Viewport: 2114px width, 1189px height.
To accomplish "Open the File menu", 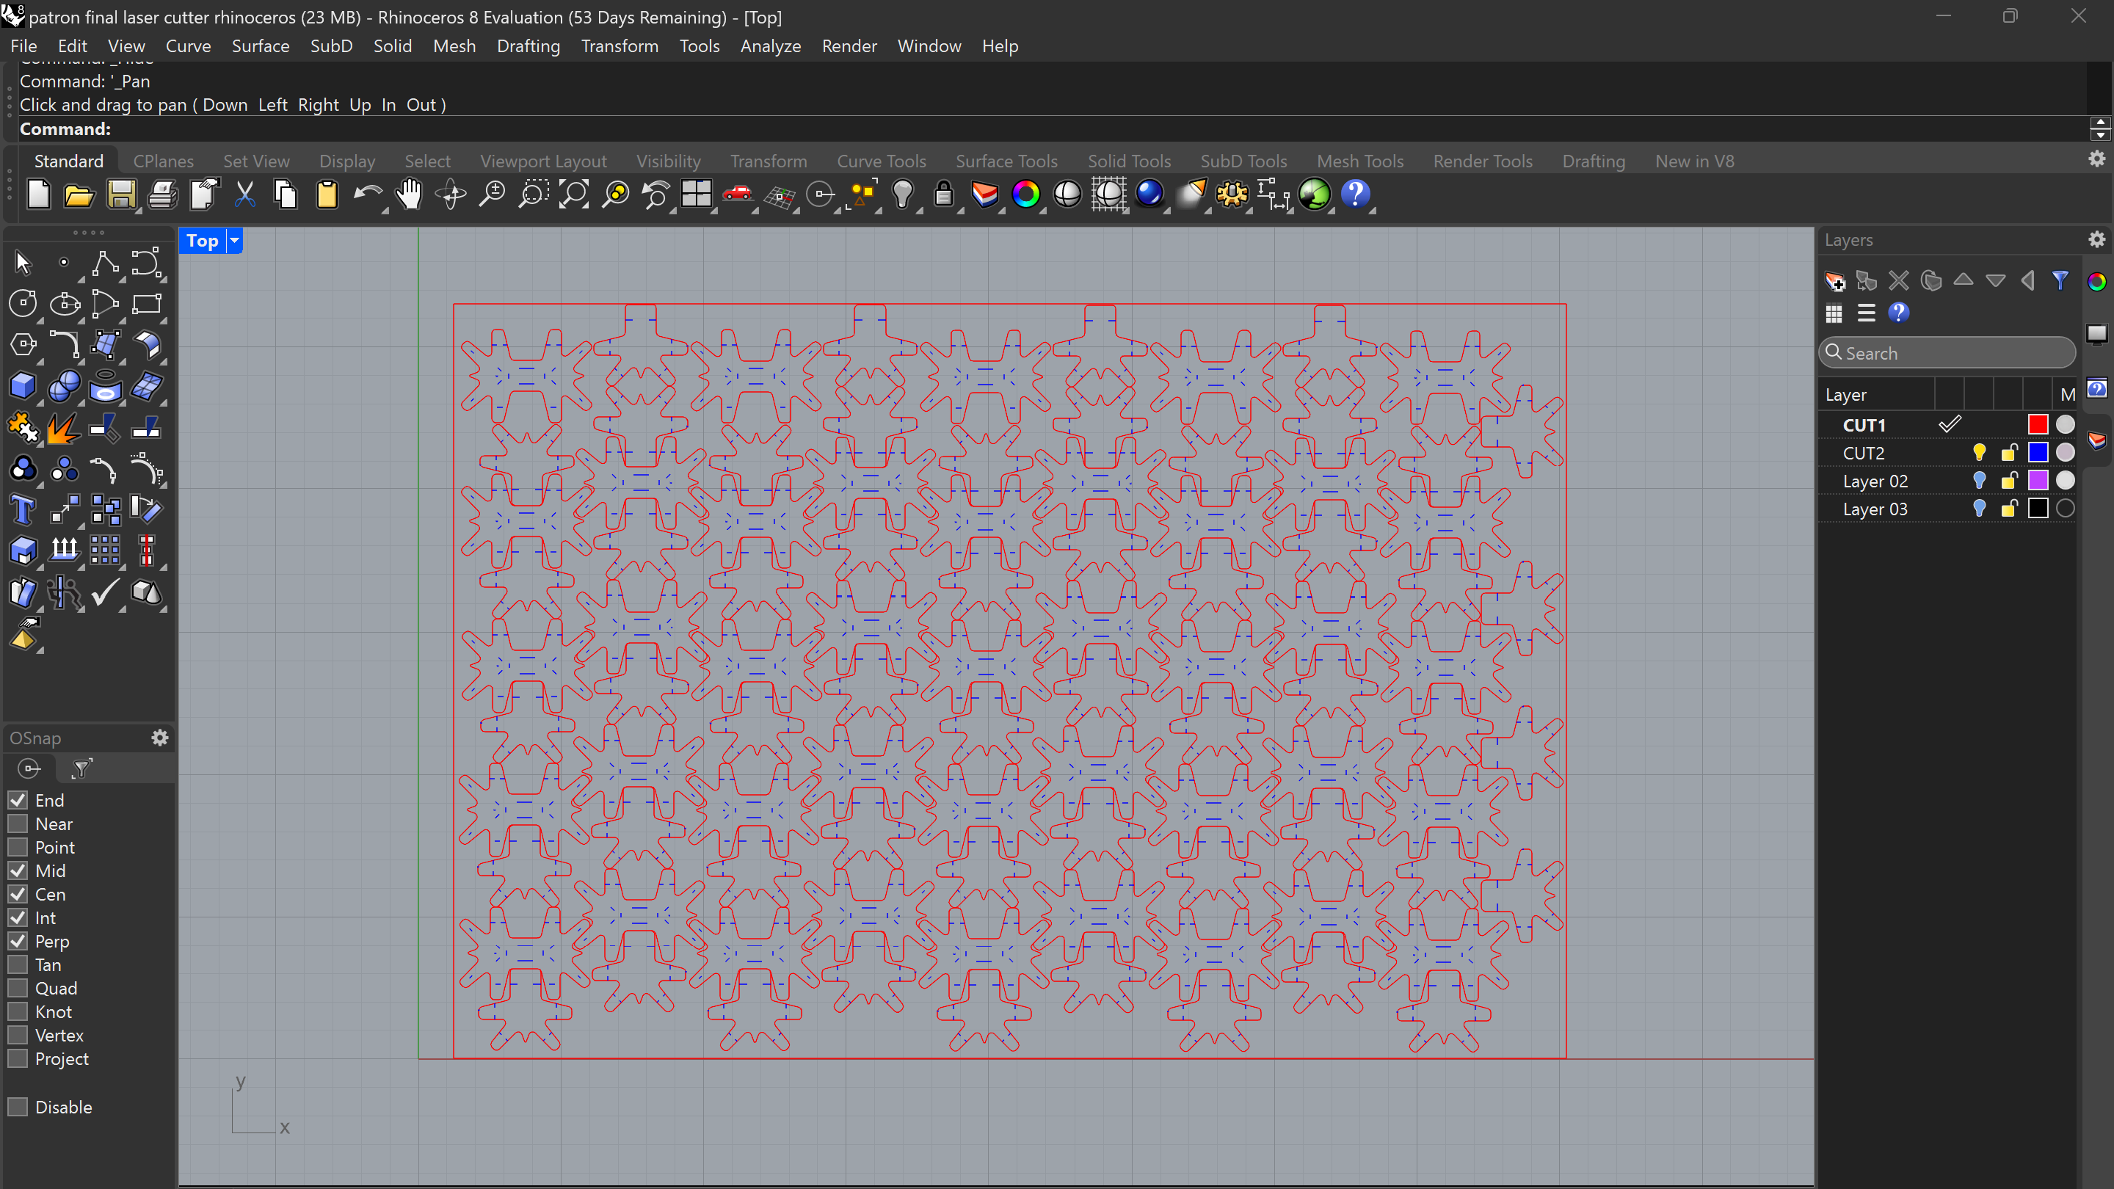I will pyautogui.click(x=23, y=46).
